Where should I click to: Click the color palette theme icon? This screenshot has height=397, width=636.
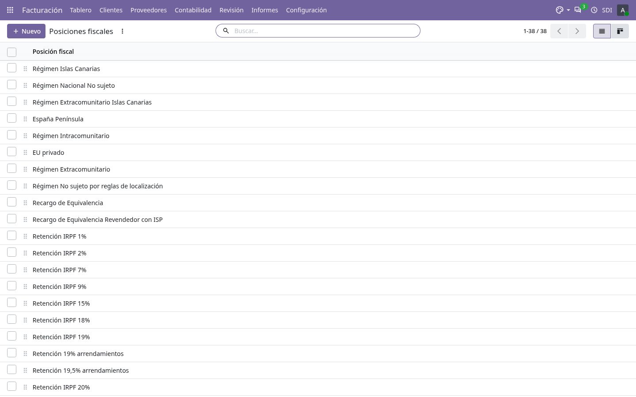click(560, 10)
